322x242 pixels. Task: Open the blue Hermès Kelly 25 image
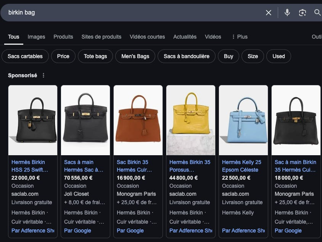click(x=243, y=120)
